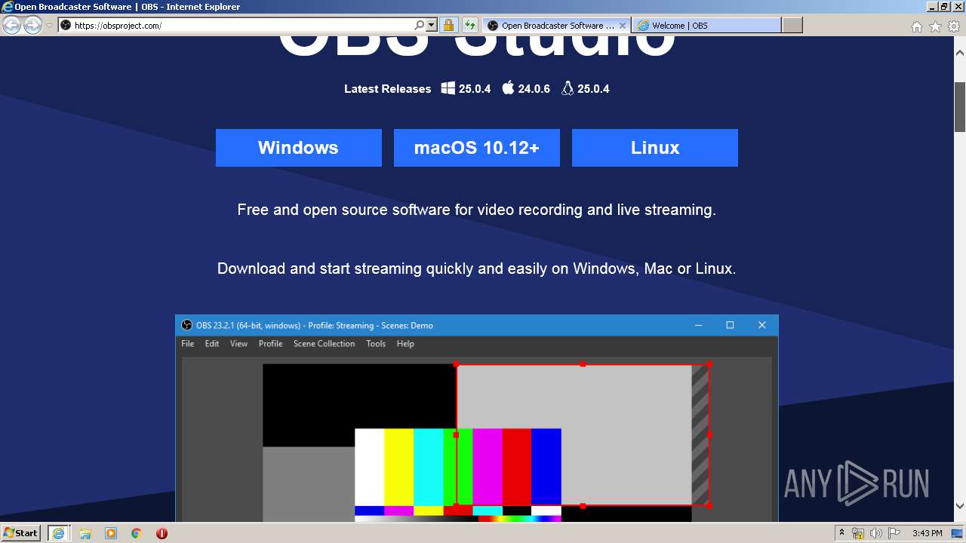
Task: Launch Google Chrome from the taskbar
Action: pyautogui.click(x=136, y=533)
